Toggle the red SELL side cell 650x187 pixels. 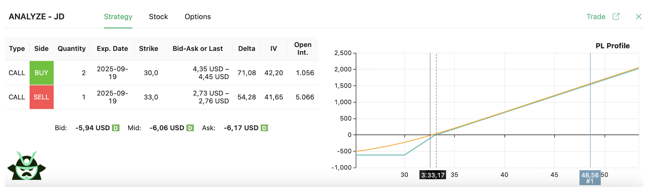pyautogui.click(x=41, y=97)
